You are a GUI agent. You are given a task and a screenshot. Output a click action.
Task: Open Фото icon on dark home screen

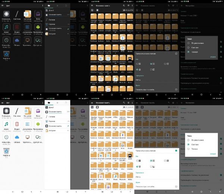click(38, 14)
